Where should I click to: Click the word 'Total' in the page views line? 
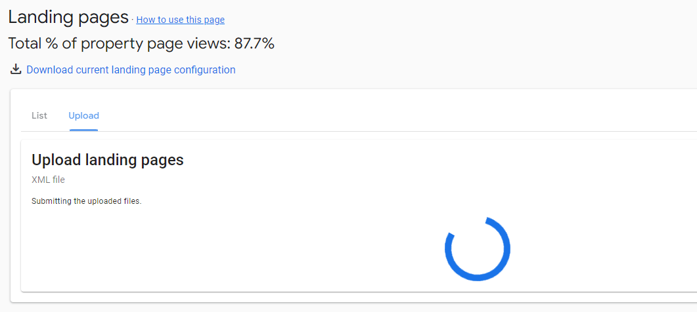(24, 44)
